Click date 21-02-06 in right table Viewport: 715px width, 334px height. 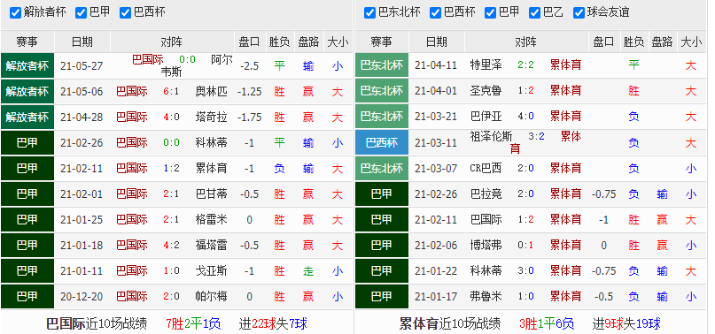[436, 246]
